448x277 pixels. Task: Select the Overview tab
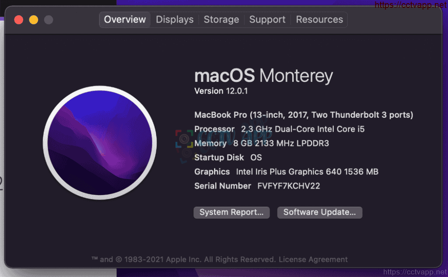(x=125, y=19)
